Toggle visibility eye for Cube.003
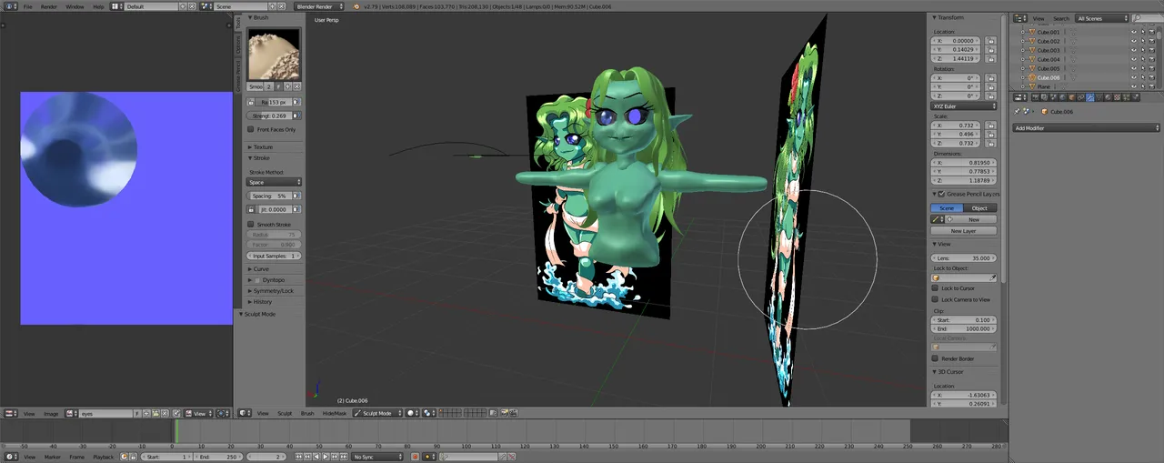This screenshot has width=1164, height=463. tap(1134, 50)
